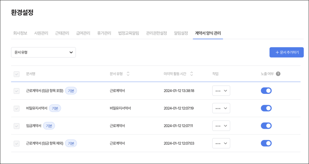Sort by 문서 유형 column arrows
This screenshot has height=164, width=309.
(x=128, y=74)
